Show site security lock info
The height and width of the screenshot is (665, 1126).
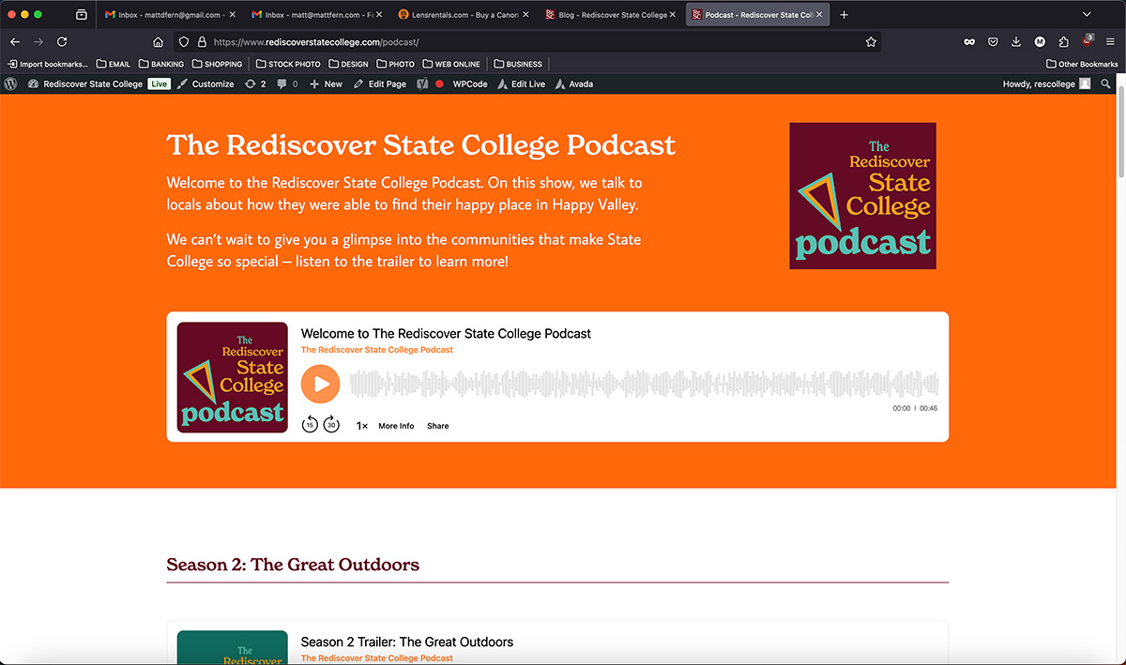coord(201,42)
